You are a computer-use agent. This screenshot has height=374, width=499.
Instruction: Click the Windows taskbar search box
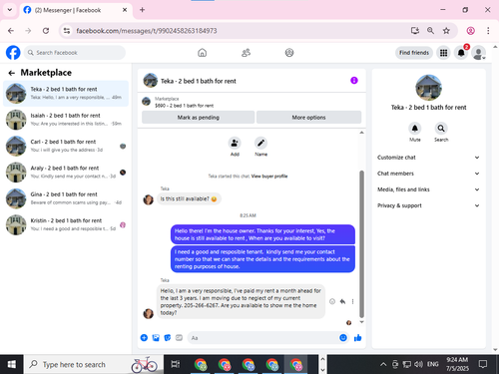point(94,364)
